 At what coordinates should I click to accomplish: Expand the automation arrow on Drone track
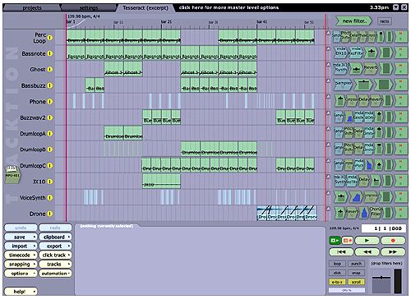pyautogui.click(x=328, y=209)
